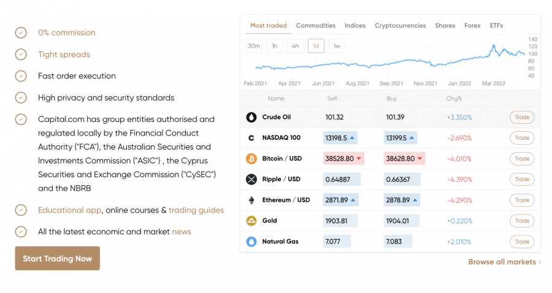This screenshot has width=552, height=293.
Task: Click the Chg% column header
Action: [454, 99]
